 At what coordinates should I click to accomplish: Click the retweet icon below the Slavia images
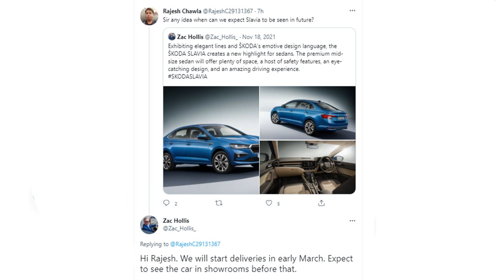[219, 203]
